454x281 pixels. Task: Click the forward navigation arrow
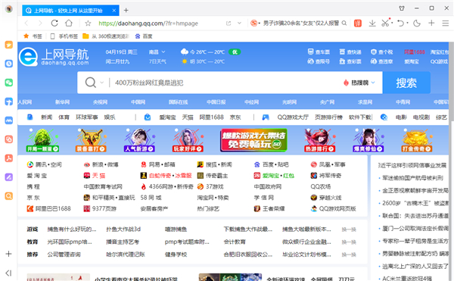point(40,23)
